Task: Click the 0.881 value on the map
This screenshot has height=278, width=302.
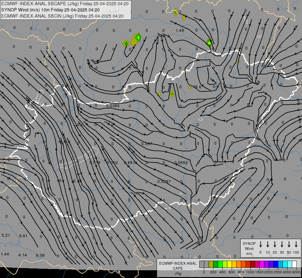Action: click(130, 163)
